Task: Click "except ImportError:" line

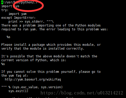Action: [18, 18]
